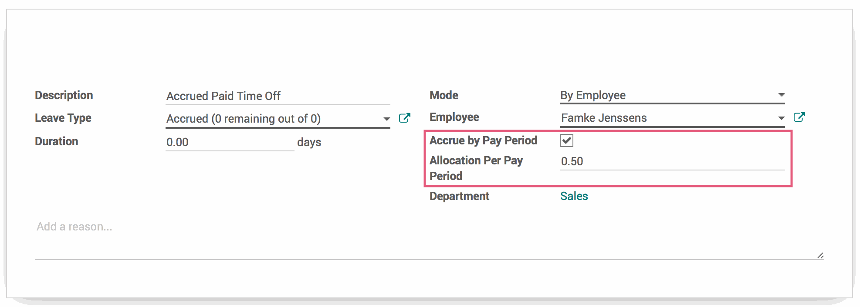Click the Leave Type label
Viewport: 860px width, 307px height.
pos(63,118)
